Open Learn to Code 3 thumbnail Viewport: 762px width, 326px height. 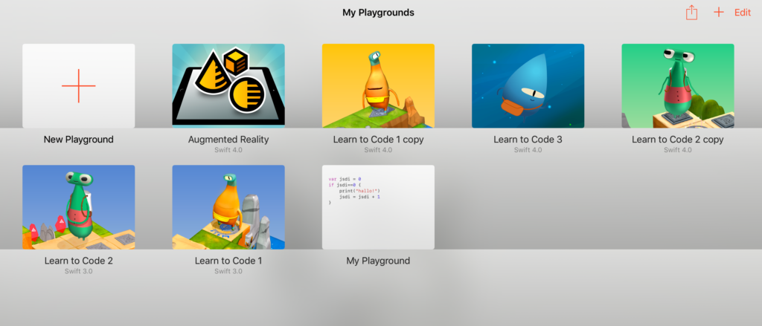coord(528,86)
